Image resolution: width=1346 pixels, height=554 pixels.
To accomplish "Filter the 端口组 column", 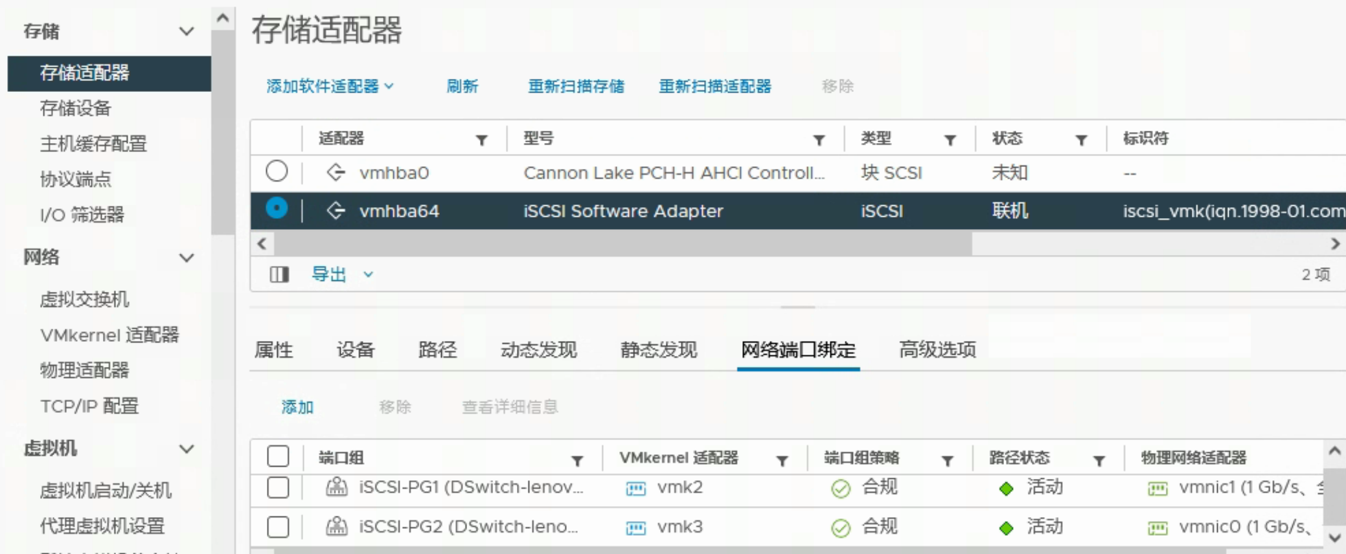I will 577,460.
